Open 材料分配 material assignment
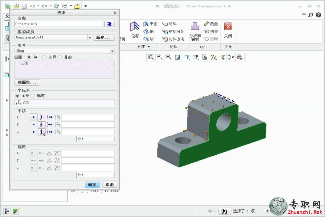Image resolution: width=325 pixels, height=217 pixels. (174, 31)
